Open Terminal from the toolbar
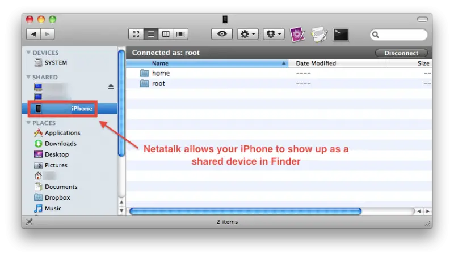Image resolution: width=454 pixels, height=258 pixels. (341, 35)
